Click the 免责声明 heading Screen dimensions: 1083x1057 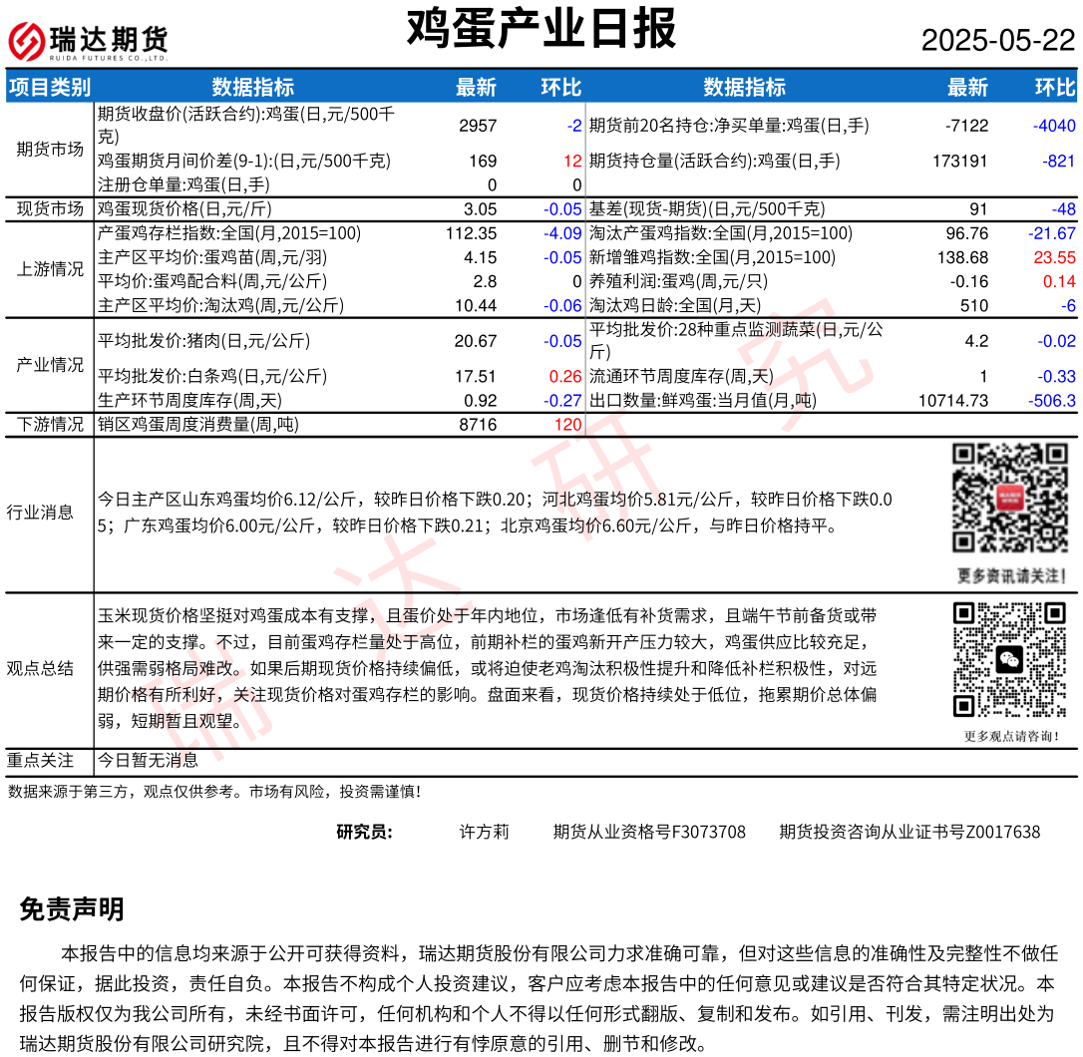point(72,909)
